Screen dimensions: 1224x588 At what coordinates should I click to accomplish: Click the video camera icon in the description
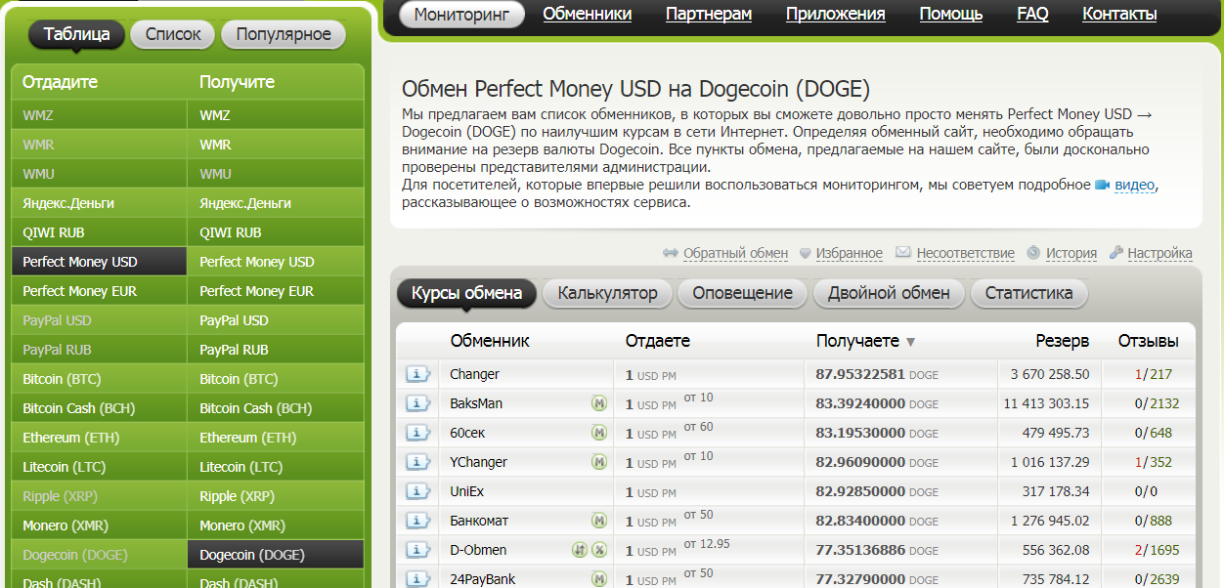tap(1102, 185)
